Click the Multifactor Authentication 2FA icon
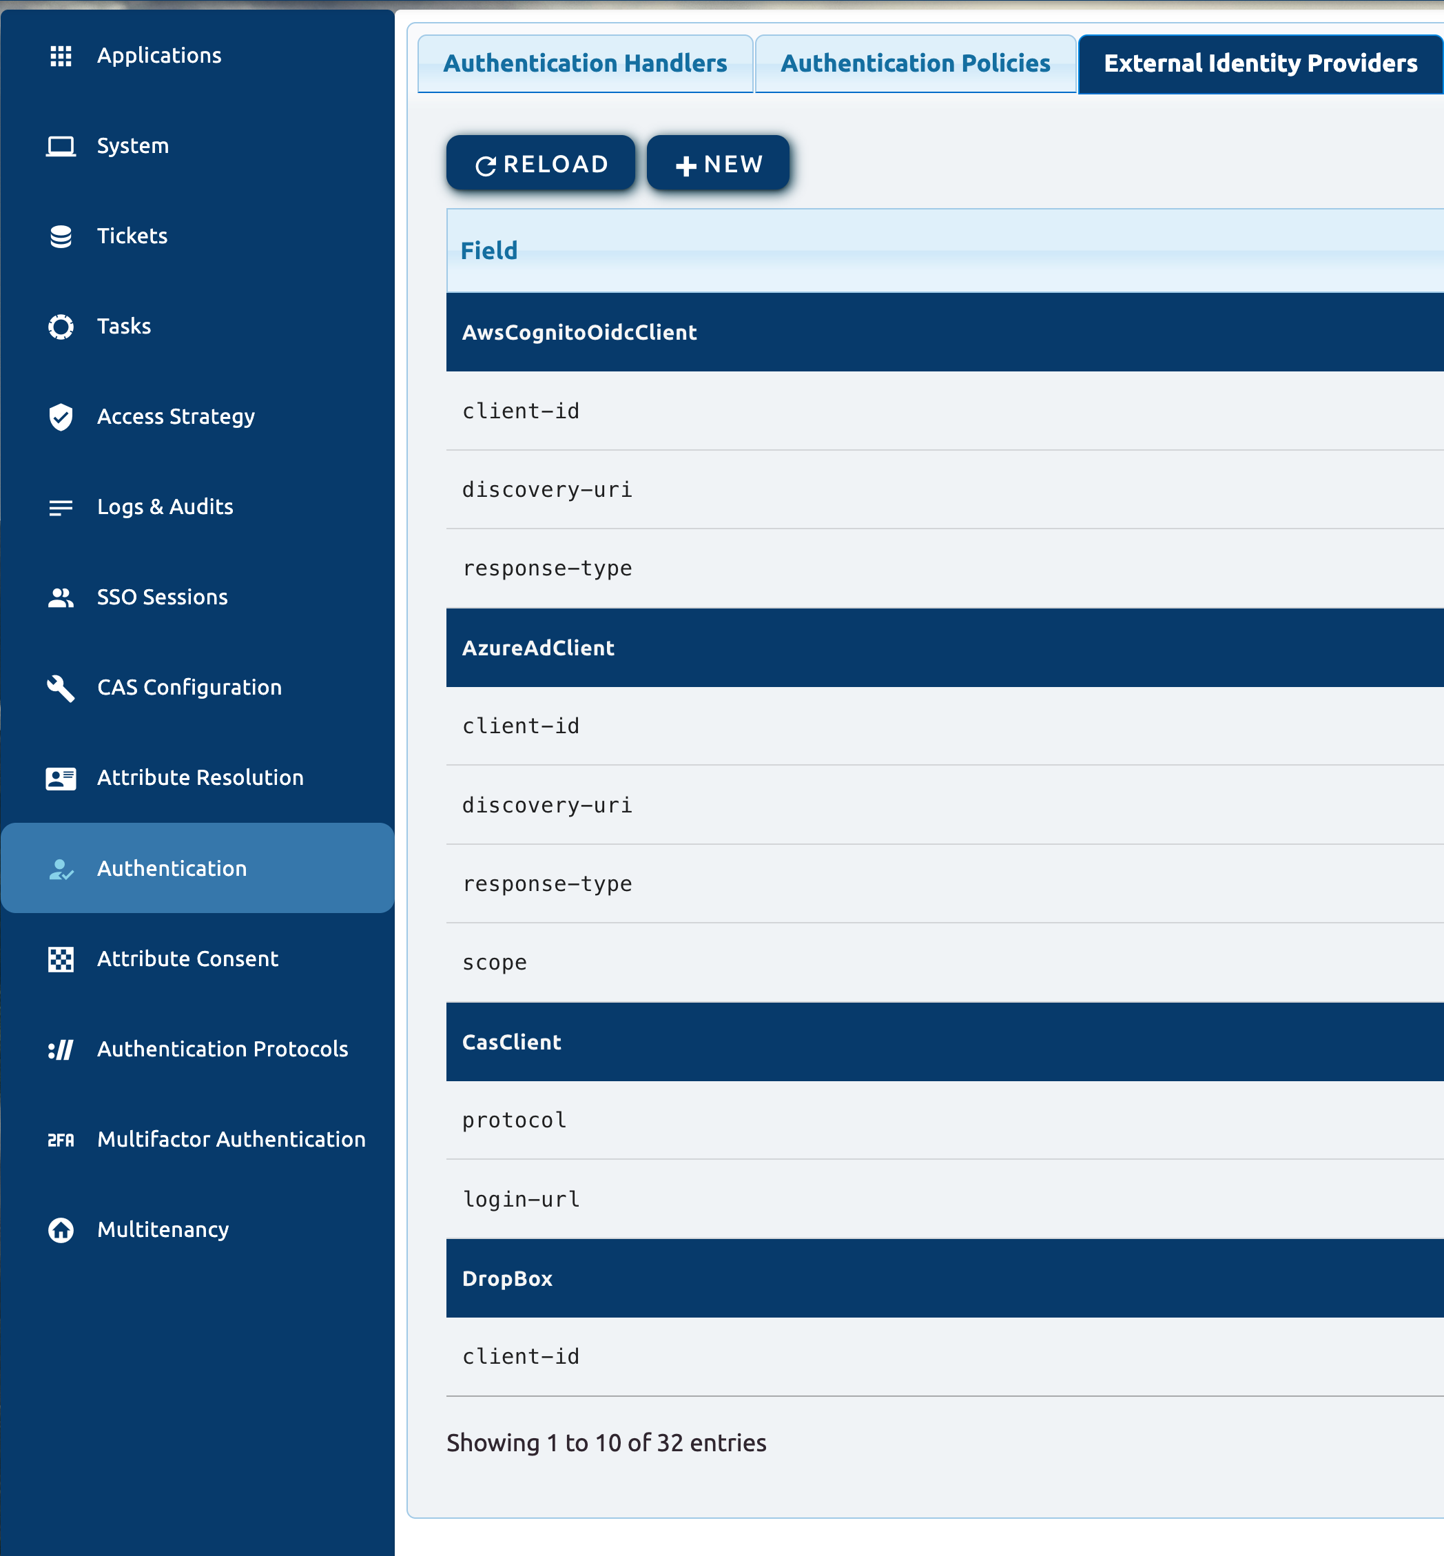 coord(61,1140)
